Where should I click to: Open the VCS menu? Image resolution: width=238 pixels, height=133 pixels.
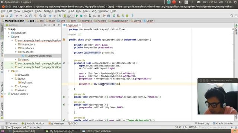click(x=94, y=11)
